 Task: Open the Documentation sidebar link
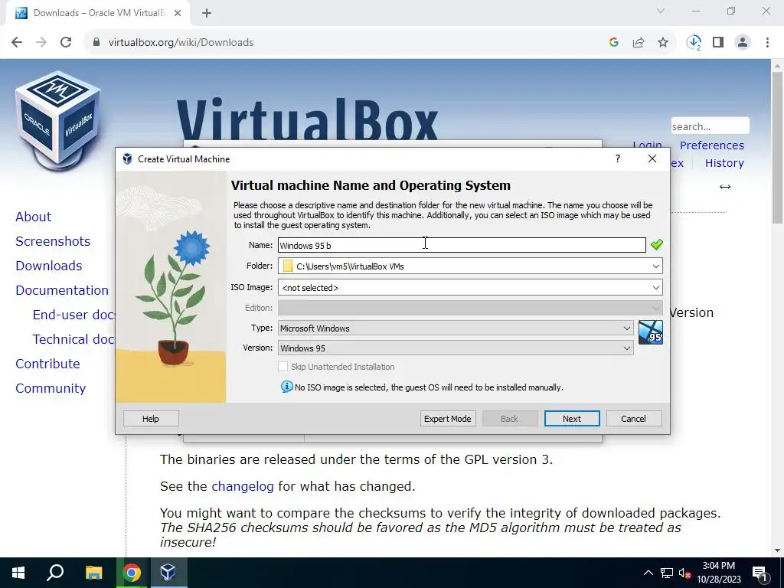coord(62,290)
